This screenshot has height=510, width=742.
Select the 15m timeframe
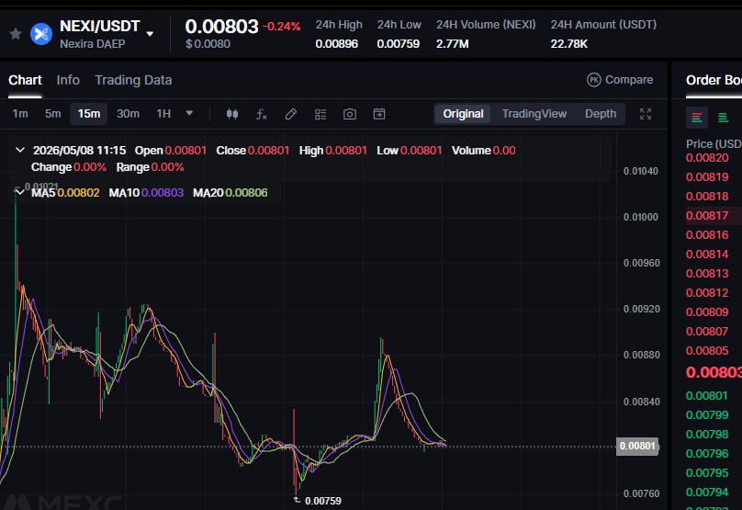click(89, 114)
